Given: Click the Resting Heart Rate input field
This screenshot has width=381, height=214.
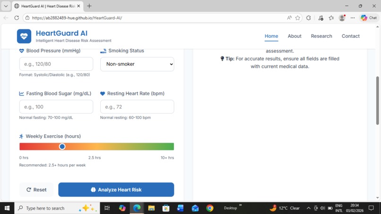Looking at the screenshot, I should point(137,107).
